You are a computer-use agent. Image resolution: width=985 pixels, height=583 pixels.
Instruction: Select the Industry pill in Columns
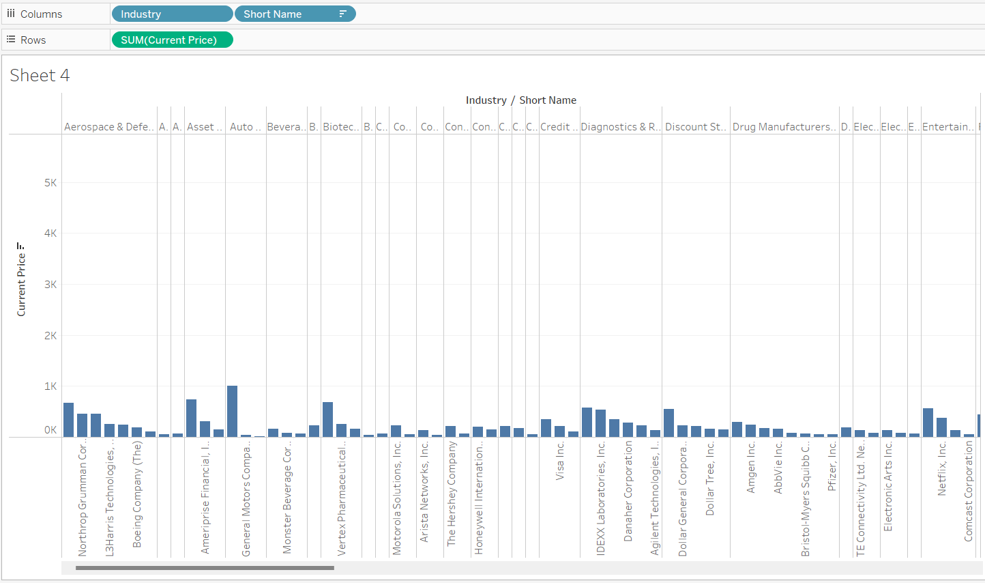pos(172,14)
